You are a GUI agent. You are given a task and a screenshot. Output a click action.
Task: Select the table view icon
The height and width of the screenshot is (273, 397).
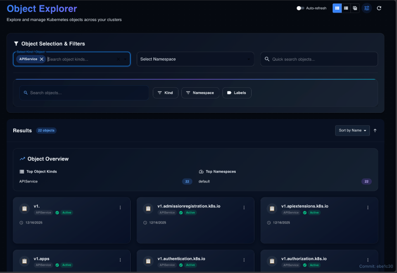[355, 8]
